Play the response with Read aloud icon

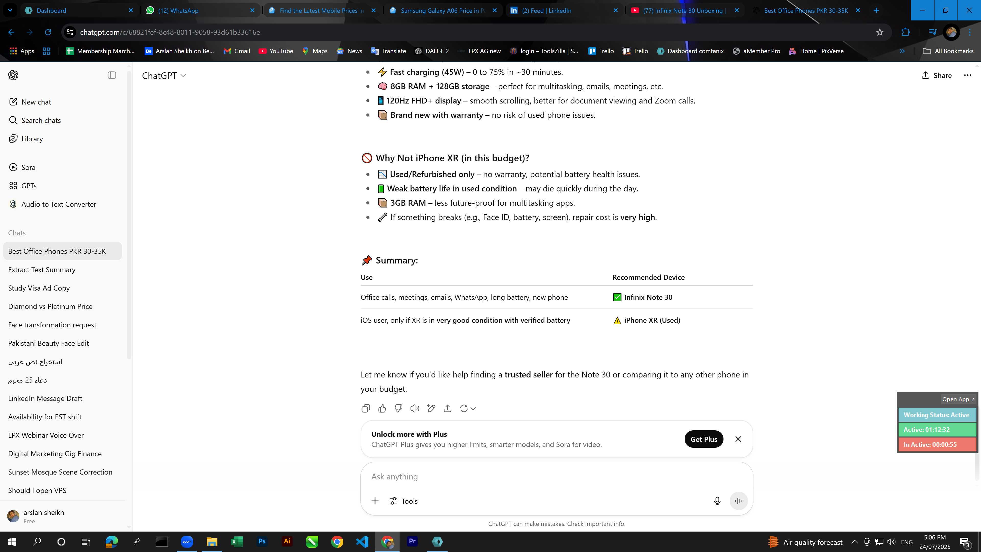415,408
